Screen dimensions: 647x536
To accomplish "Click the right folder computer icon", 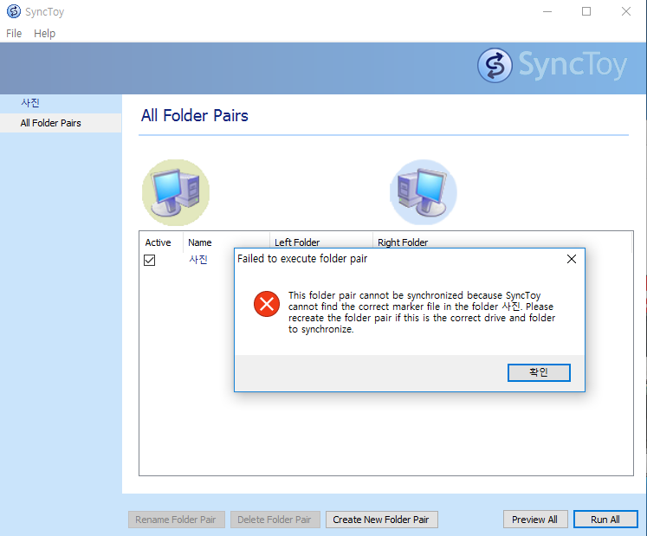I will [423, 192].
